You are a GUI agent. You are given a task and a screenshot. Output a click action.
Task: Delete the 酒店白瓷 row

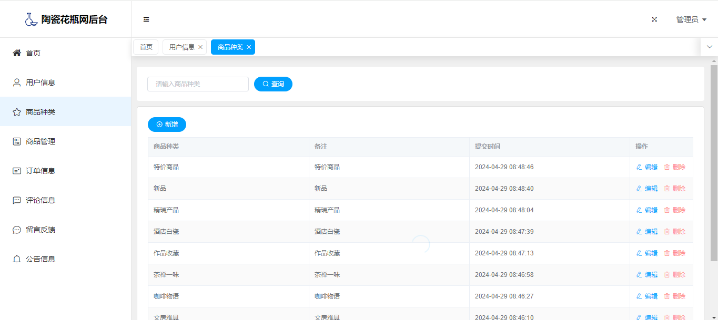point(675,231)
